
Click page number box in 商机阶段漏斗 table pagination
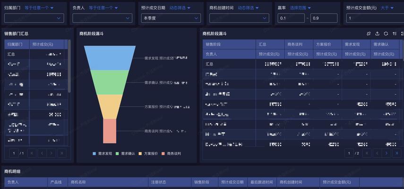(349, 153)
